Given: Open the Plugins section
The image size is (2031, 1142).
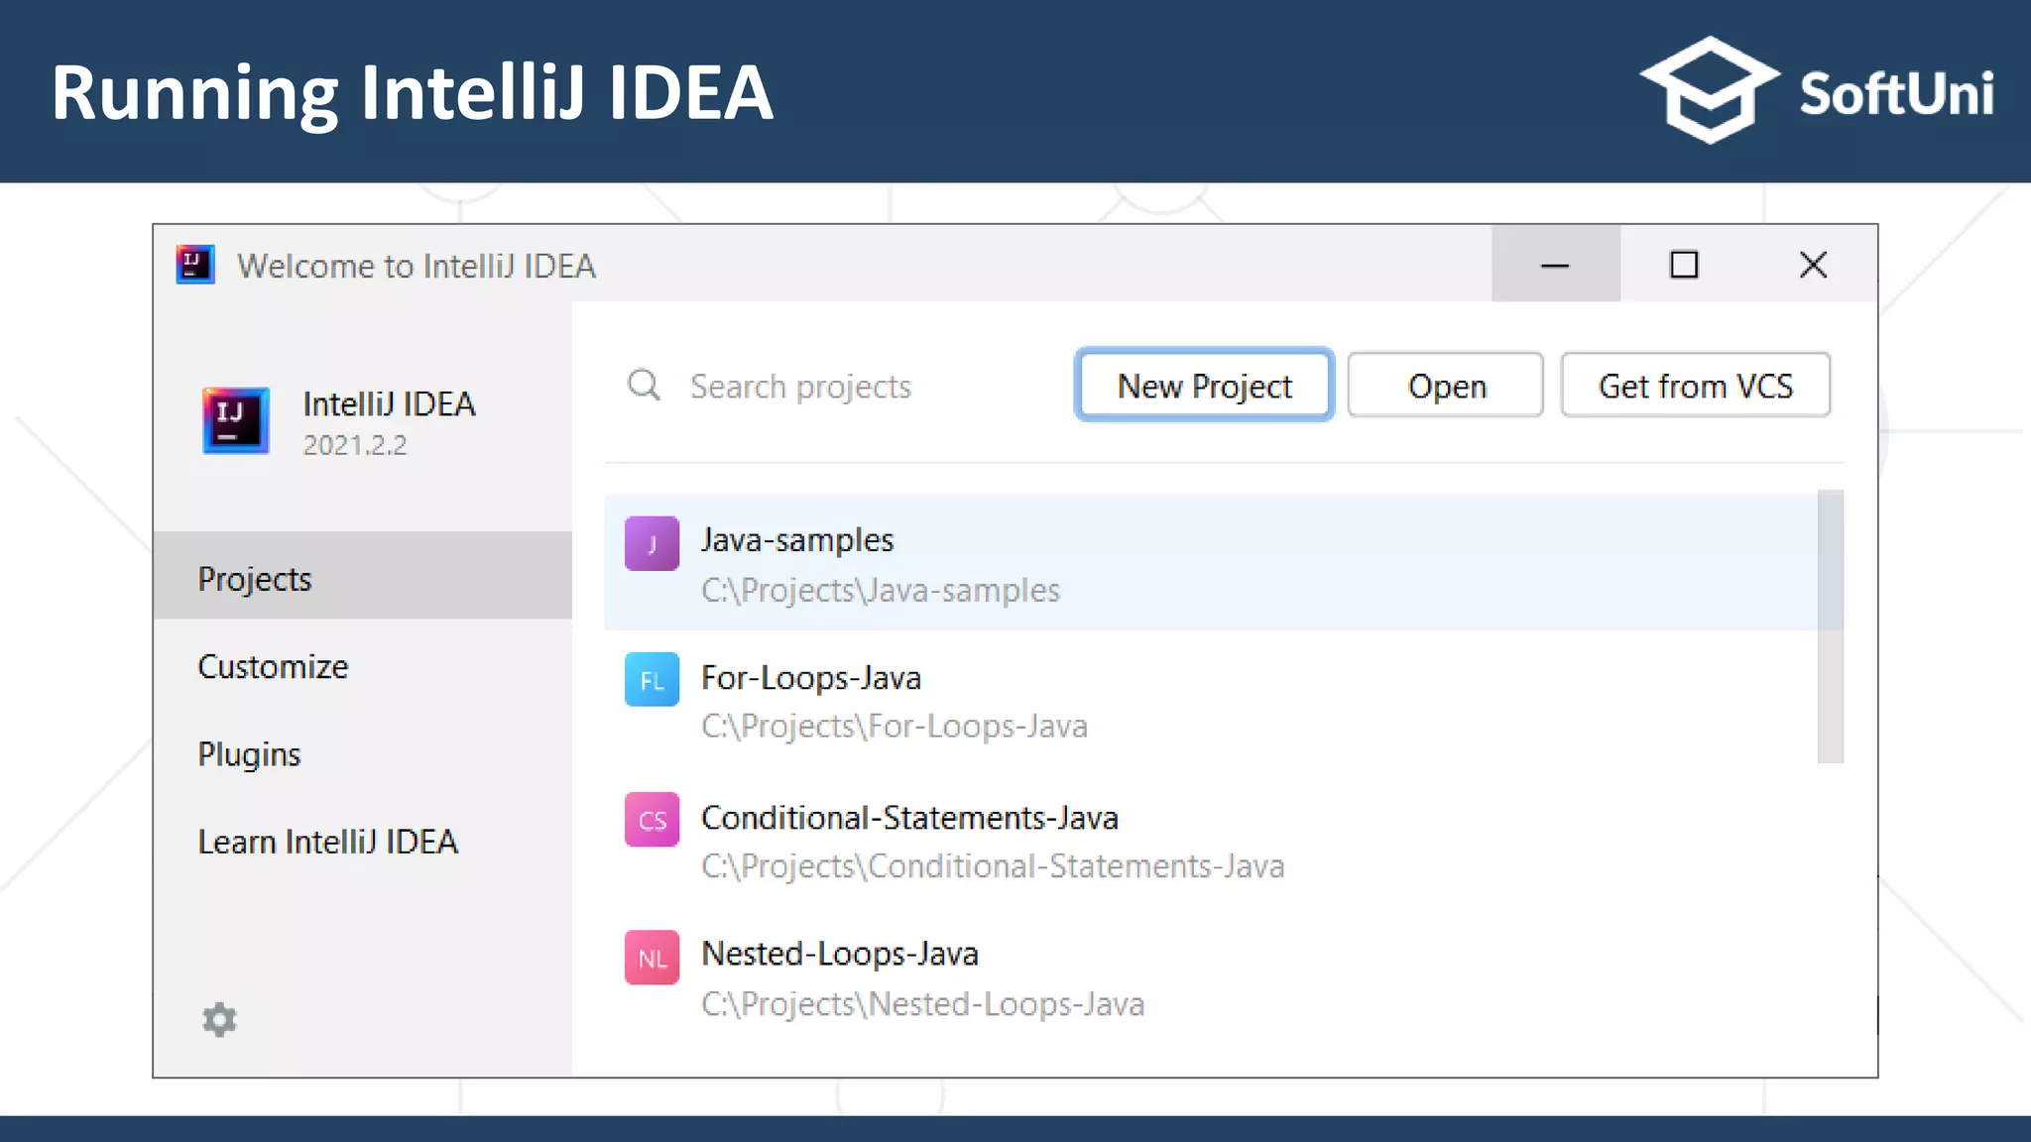Looking at the screenshot, I should coord(249,754).
